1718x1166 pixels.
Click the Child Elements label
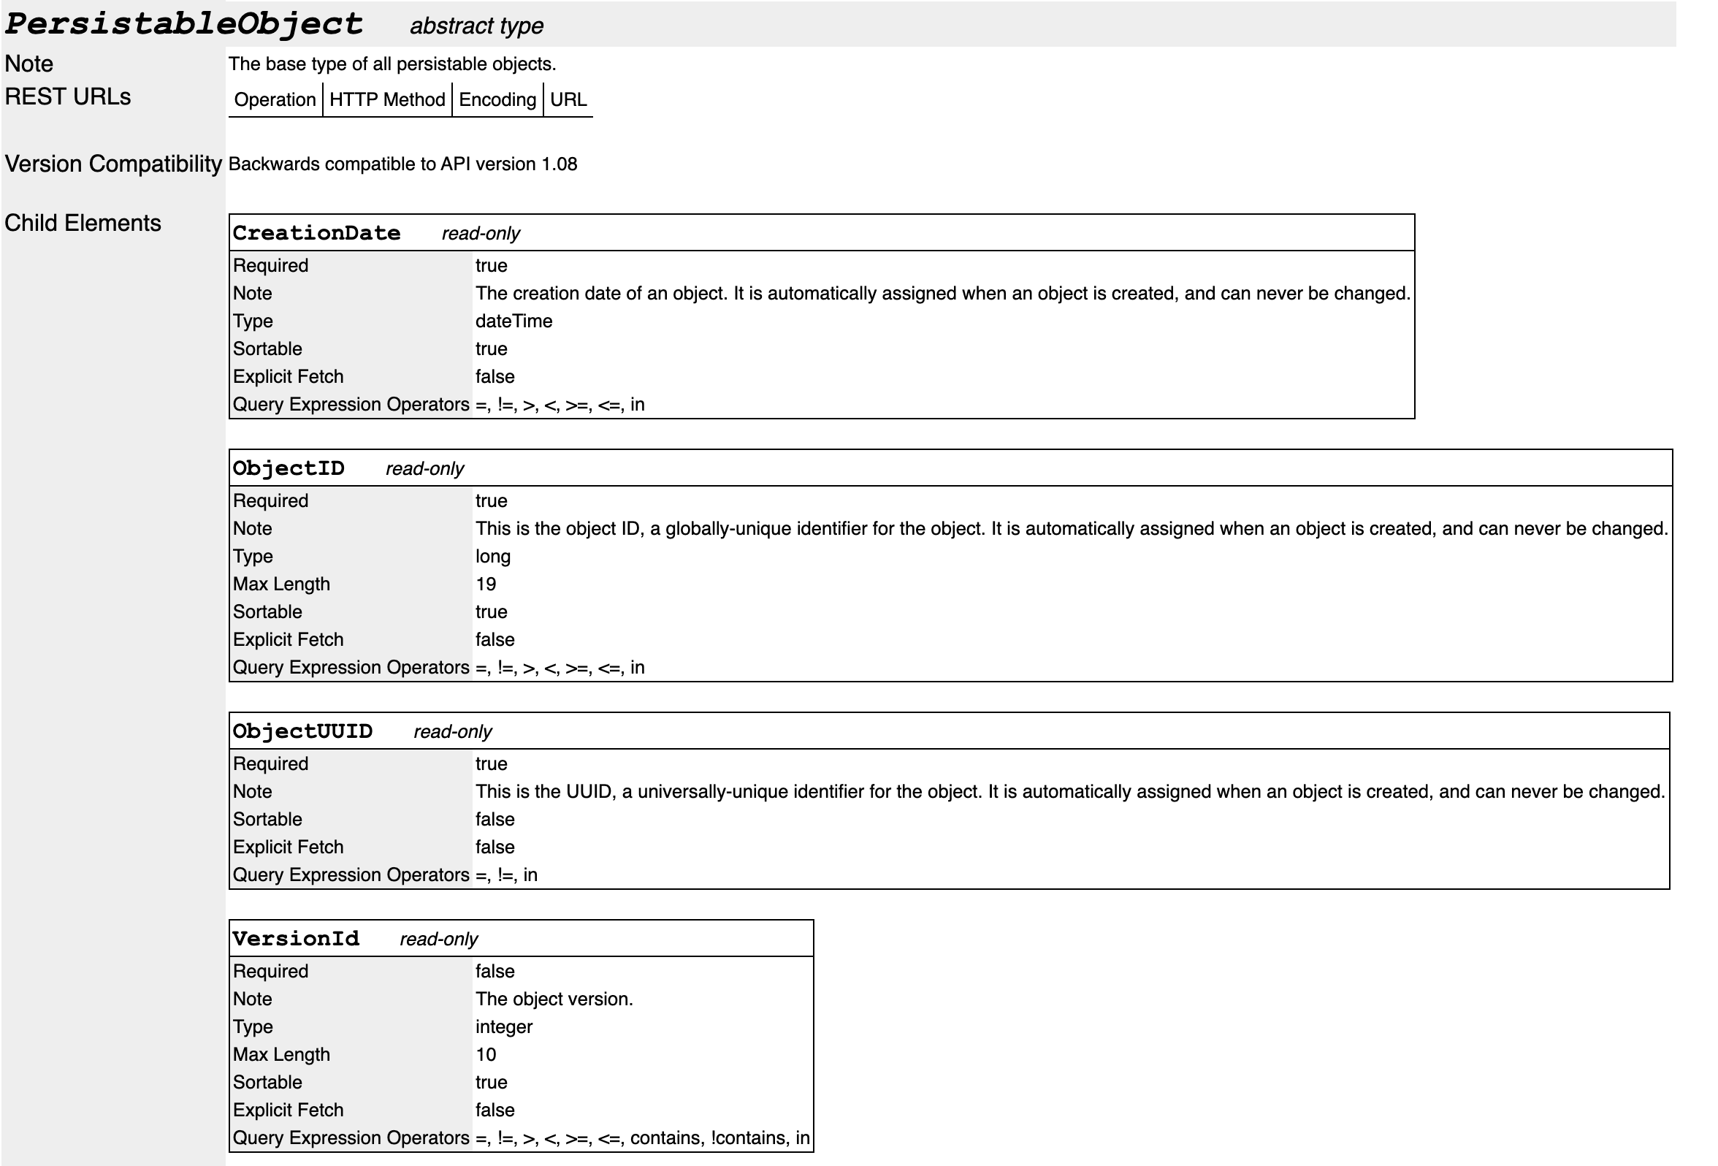[x=83, y=223]
